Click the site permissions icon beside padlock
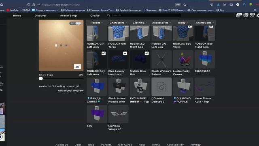The width and height of the screenshot is (259, 146). point(39,4)
